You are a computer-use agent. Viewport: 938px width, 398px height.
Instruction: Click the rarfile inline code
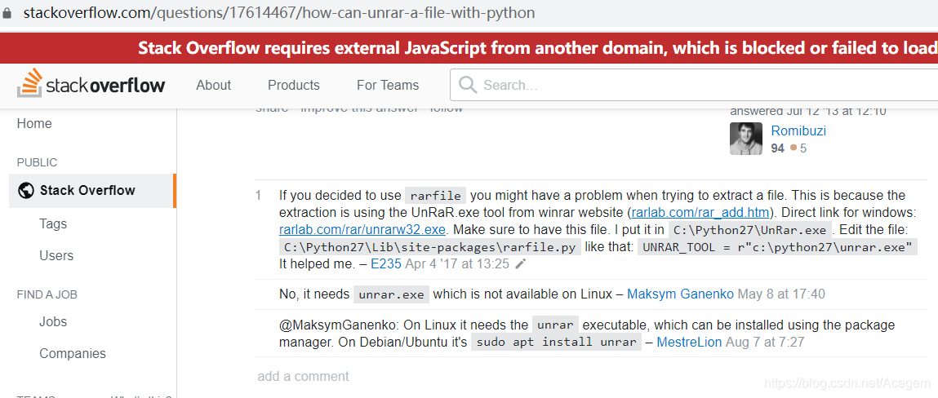pos(435,196)
